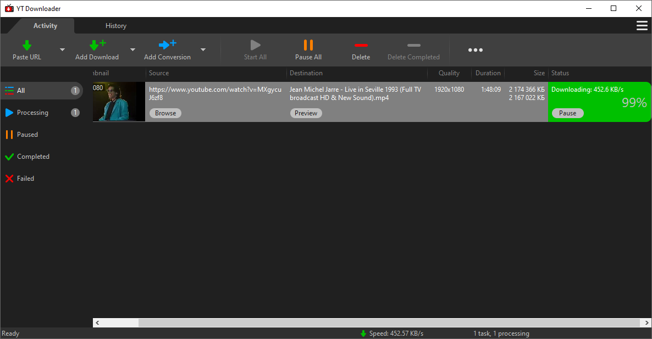
Task: Open the hamburger main menu
Action: coord(641,26)
